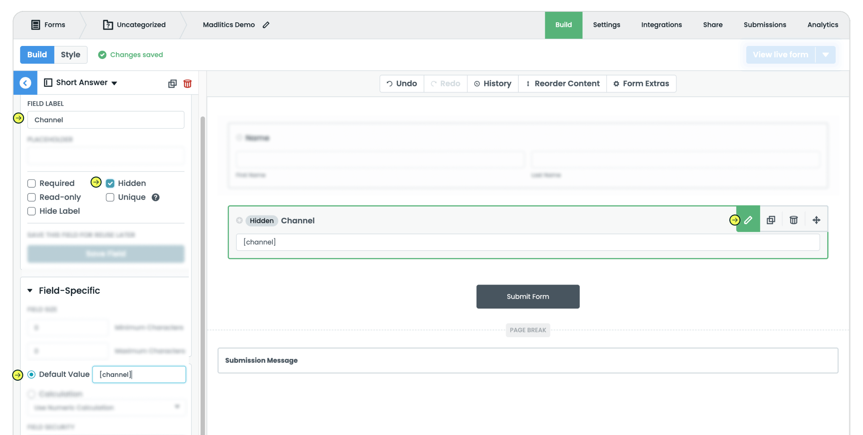Open Form Extras settings
Image resolution: width=863 pixels, height=435 pixels.
point(641,83)
